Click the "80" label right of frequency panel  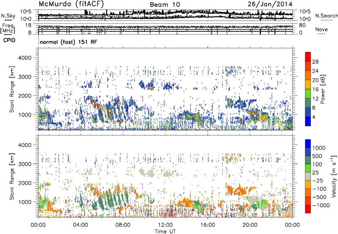(302, 25)
